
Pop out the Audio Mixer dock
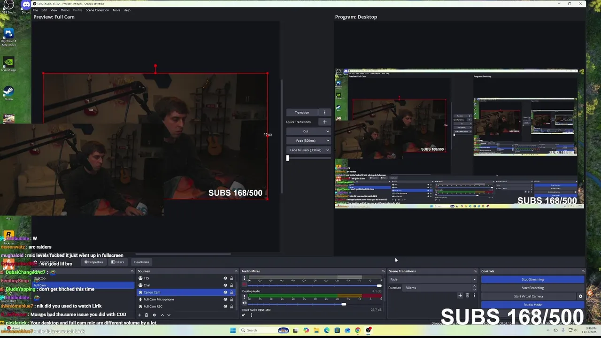click(383, 271)
